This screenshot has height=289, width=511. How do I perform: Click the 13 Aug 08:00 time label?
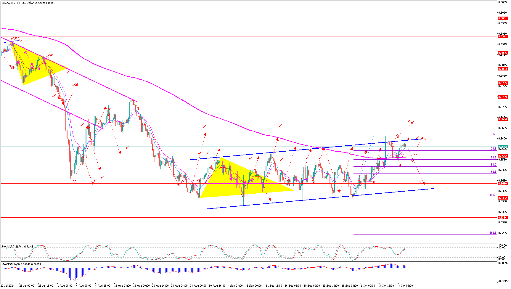click(x=123, y=286)
